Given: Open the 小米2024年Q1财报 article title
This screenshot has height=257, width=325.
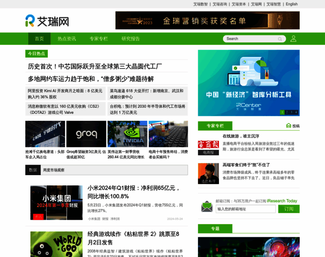Looking at the screenshot, I should pyautogui.click(x=134, y=192).
